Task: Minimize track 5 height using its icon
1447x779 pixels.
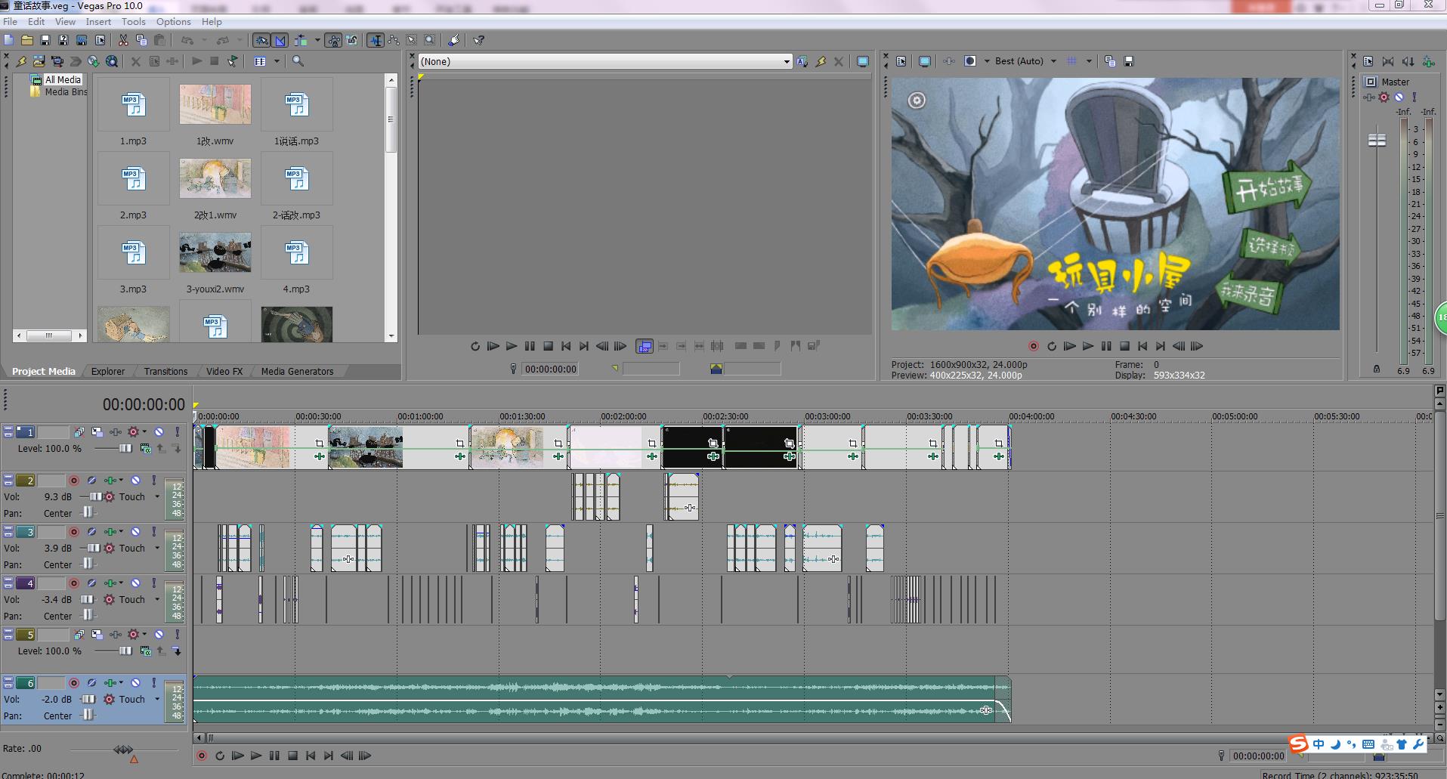Action: pyautogui.click(x=8, y=632)
